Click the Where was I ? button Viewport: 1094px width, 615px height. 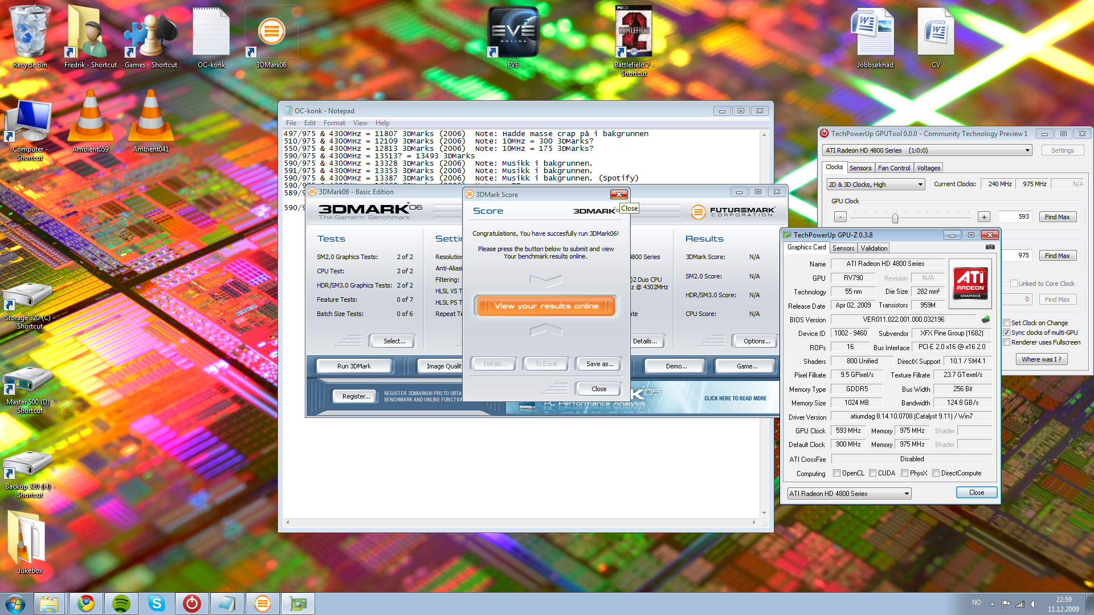coord(1041,359)
